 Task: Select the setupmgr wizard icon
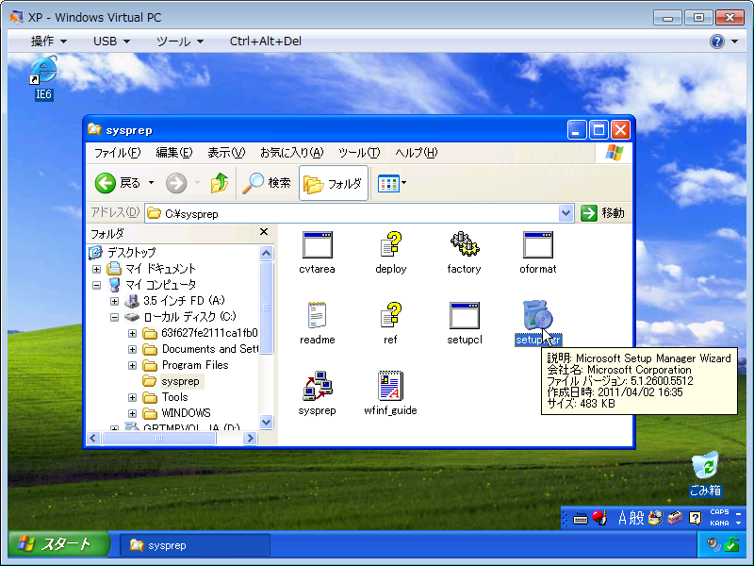[537, 316]
